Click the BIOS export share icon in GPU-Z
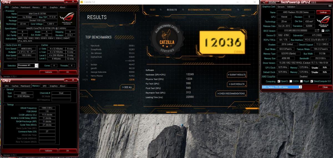Screen dimensions: 333x158 point(317,30)
